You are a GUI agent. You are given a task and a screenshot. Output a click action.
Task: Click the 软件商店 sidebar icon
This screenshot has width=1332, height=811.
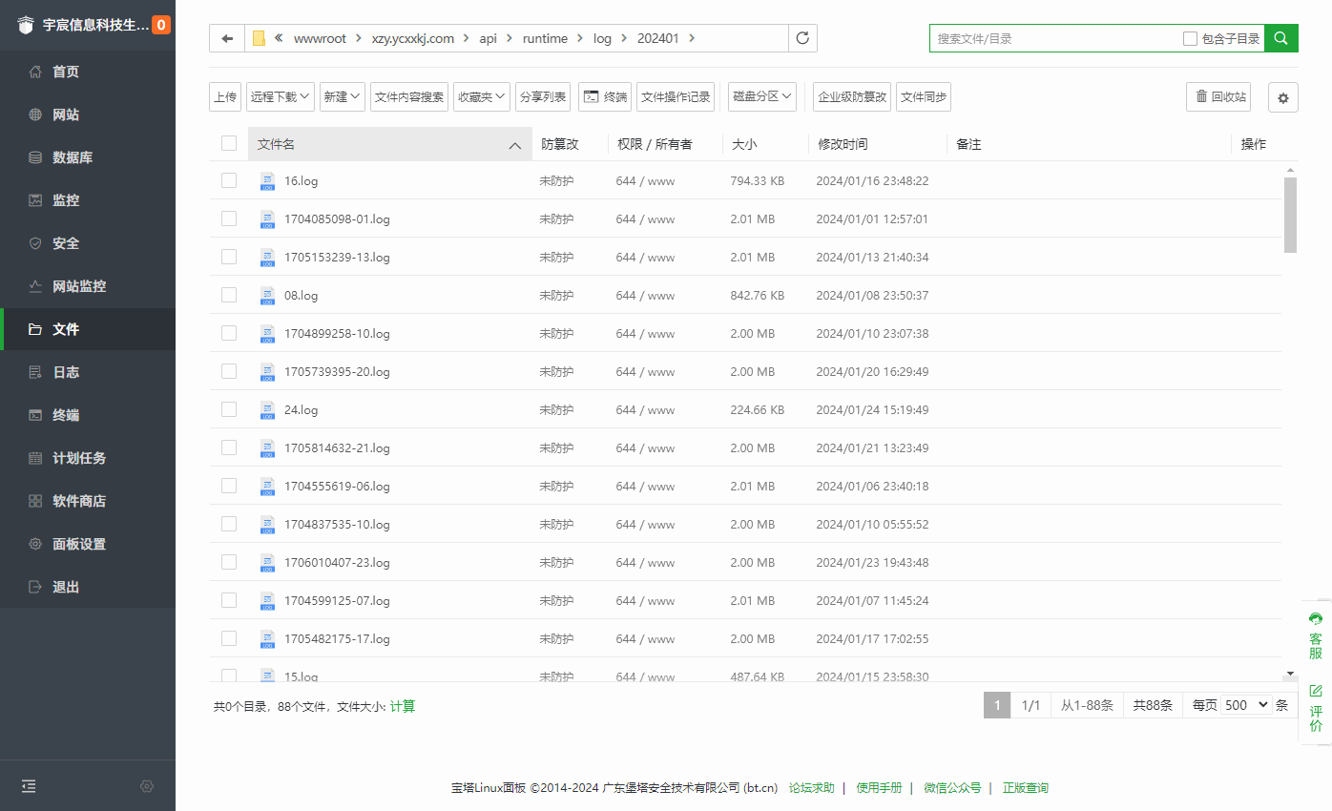coord(35,501)
